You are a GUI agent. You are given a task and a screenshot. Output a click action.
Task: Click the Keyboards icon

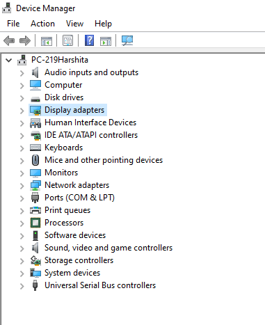click(x=35, y=148)
